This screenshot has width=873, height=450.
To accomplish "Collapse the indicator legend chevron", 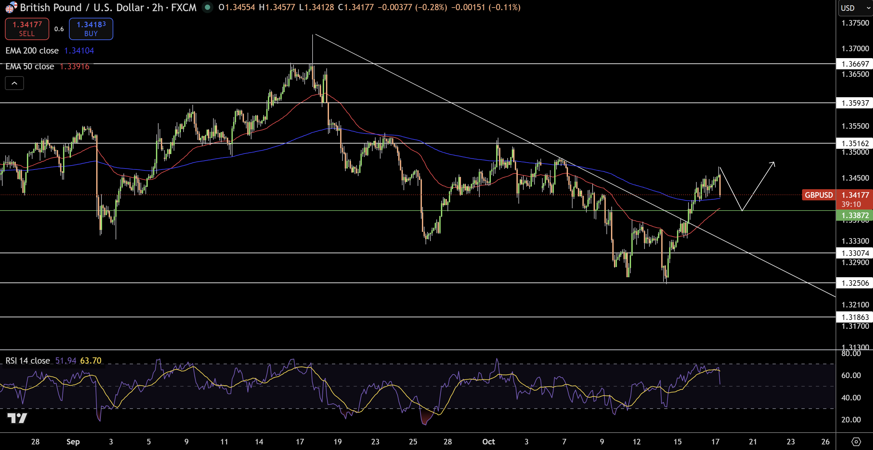I will pyautogui.click(x=14, y=83).
